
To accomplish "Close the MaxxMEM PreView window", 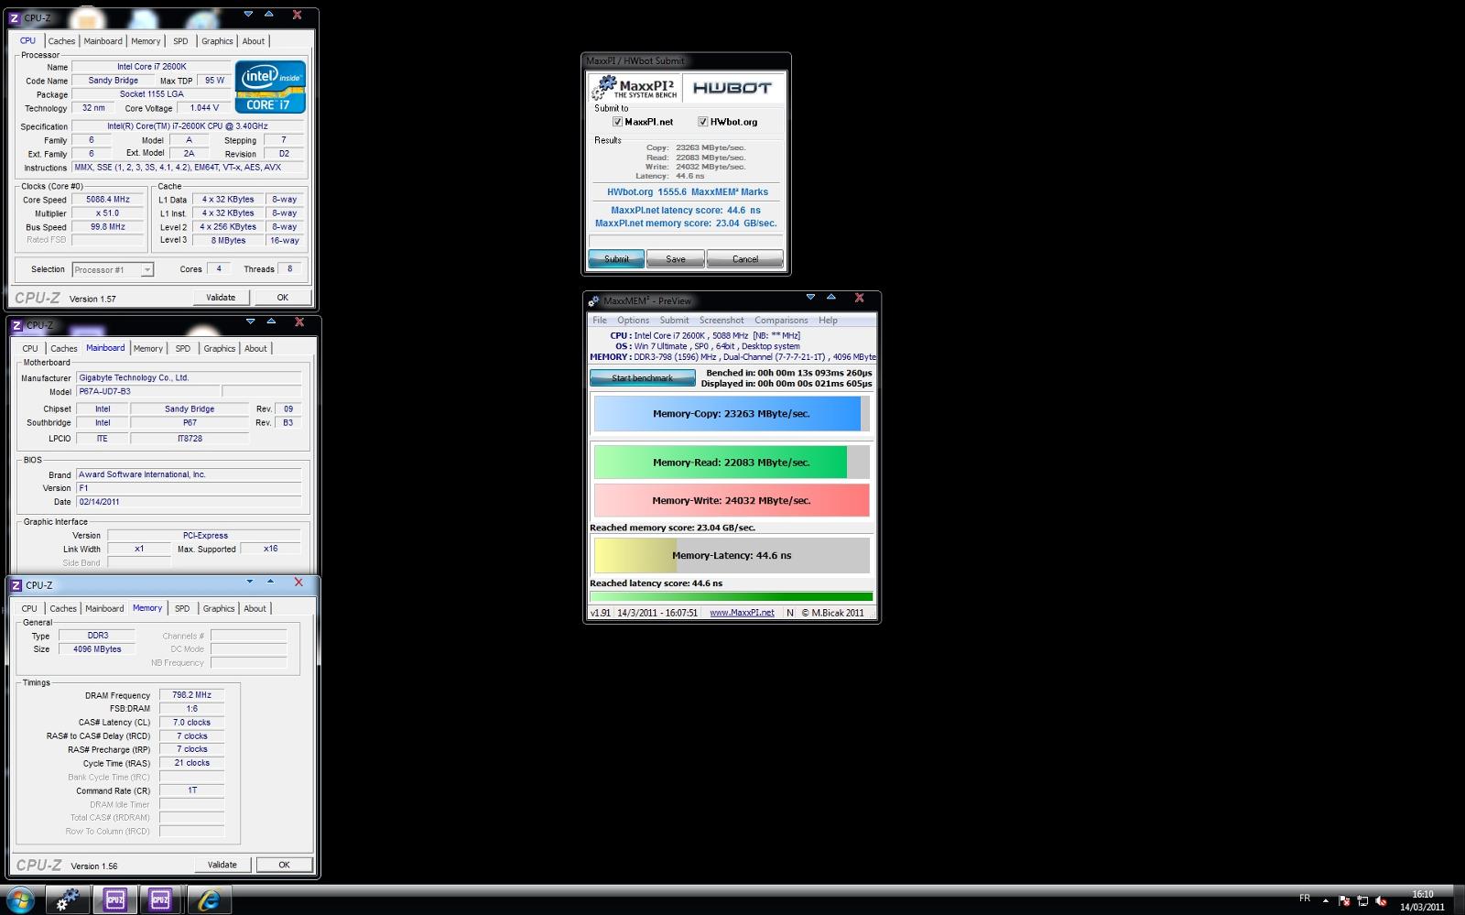I will click(859, 297).
